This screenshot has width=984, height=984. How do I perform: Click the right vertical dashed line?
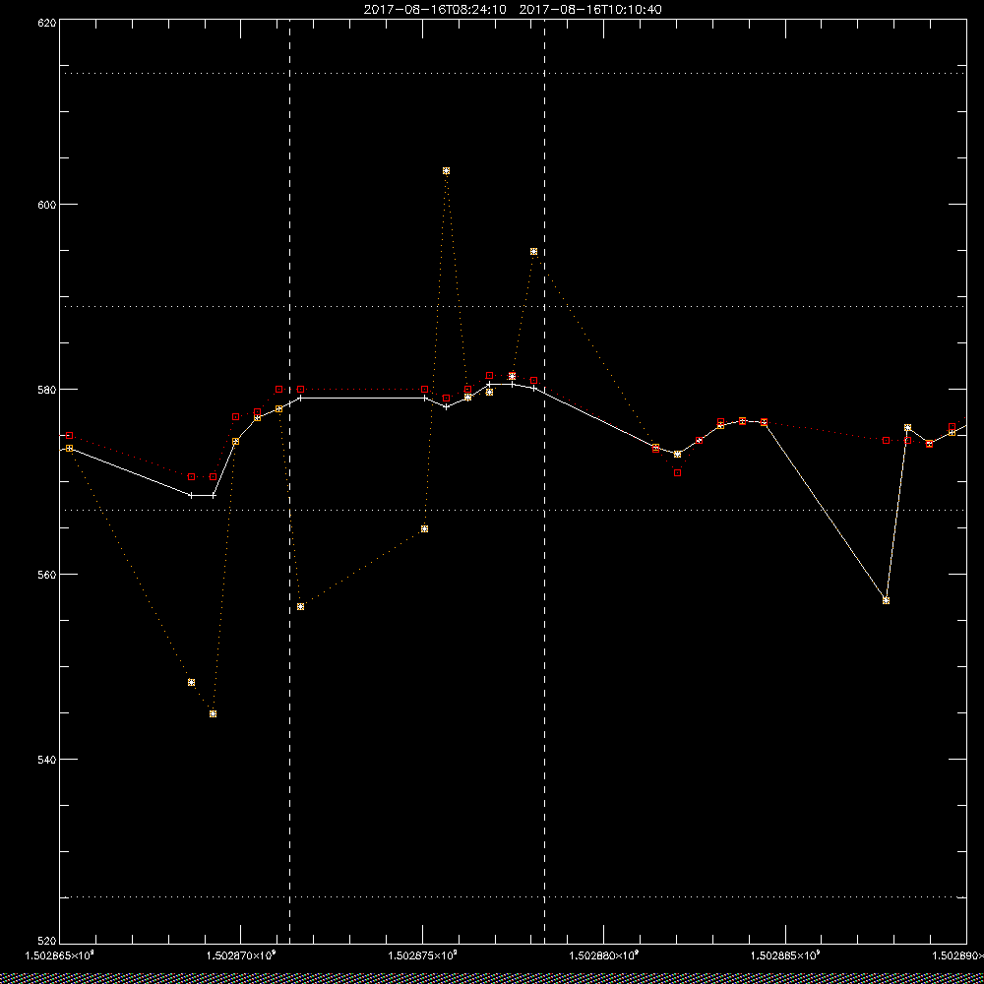(x=545, y=481)
